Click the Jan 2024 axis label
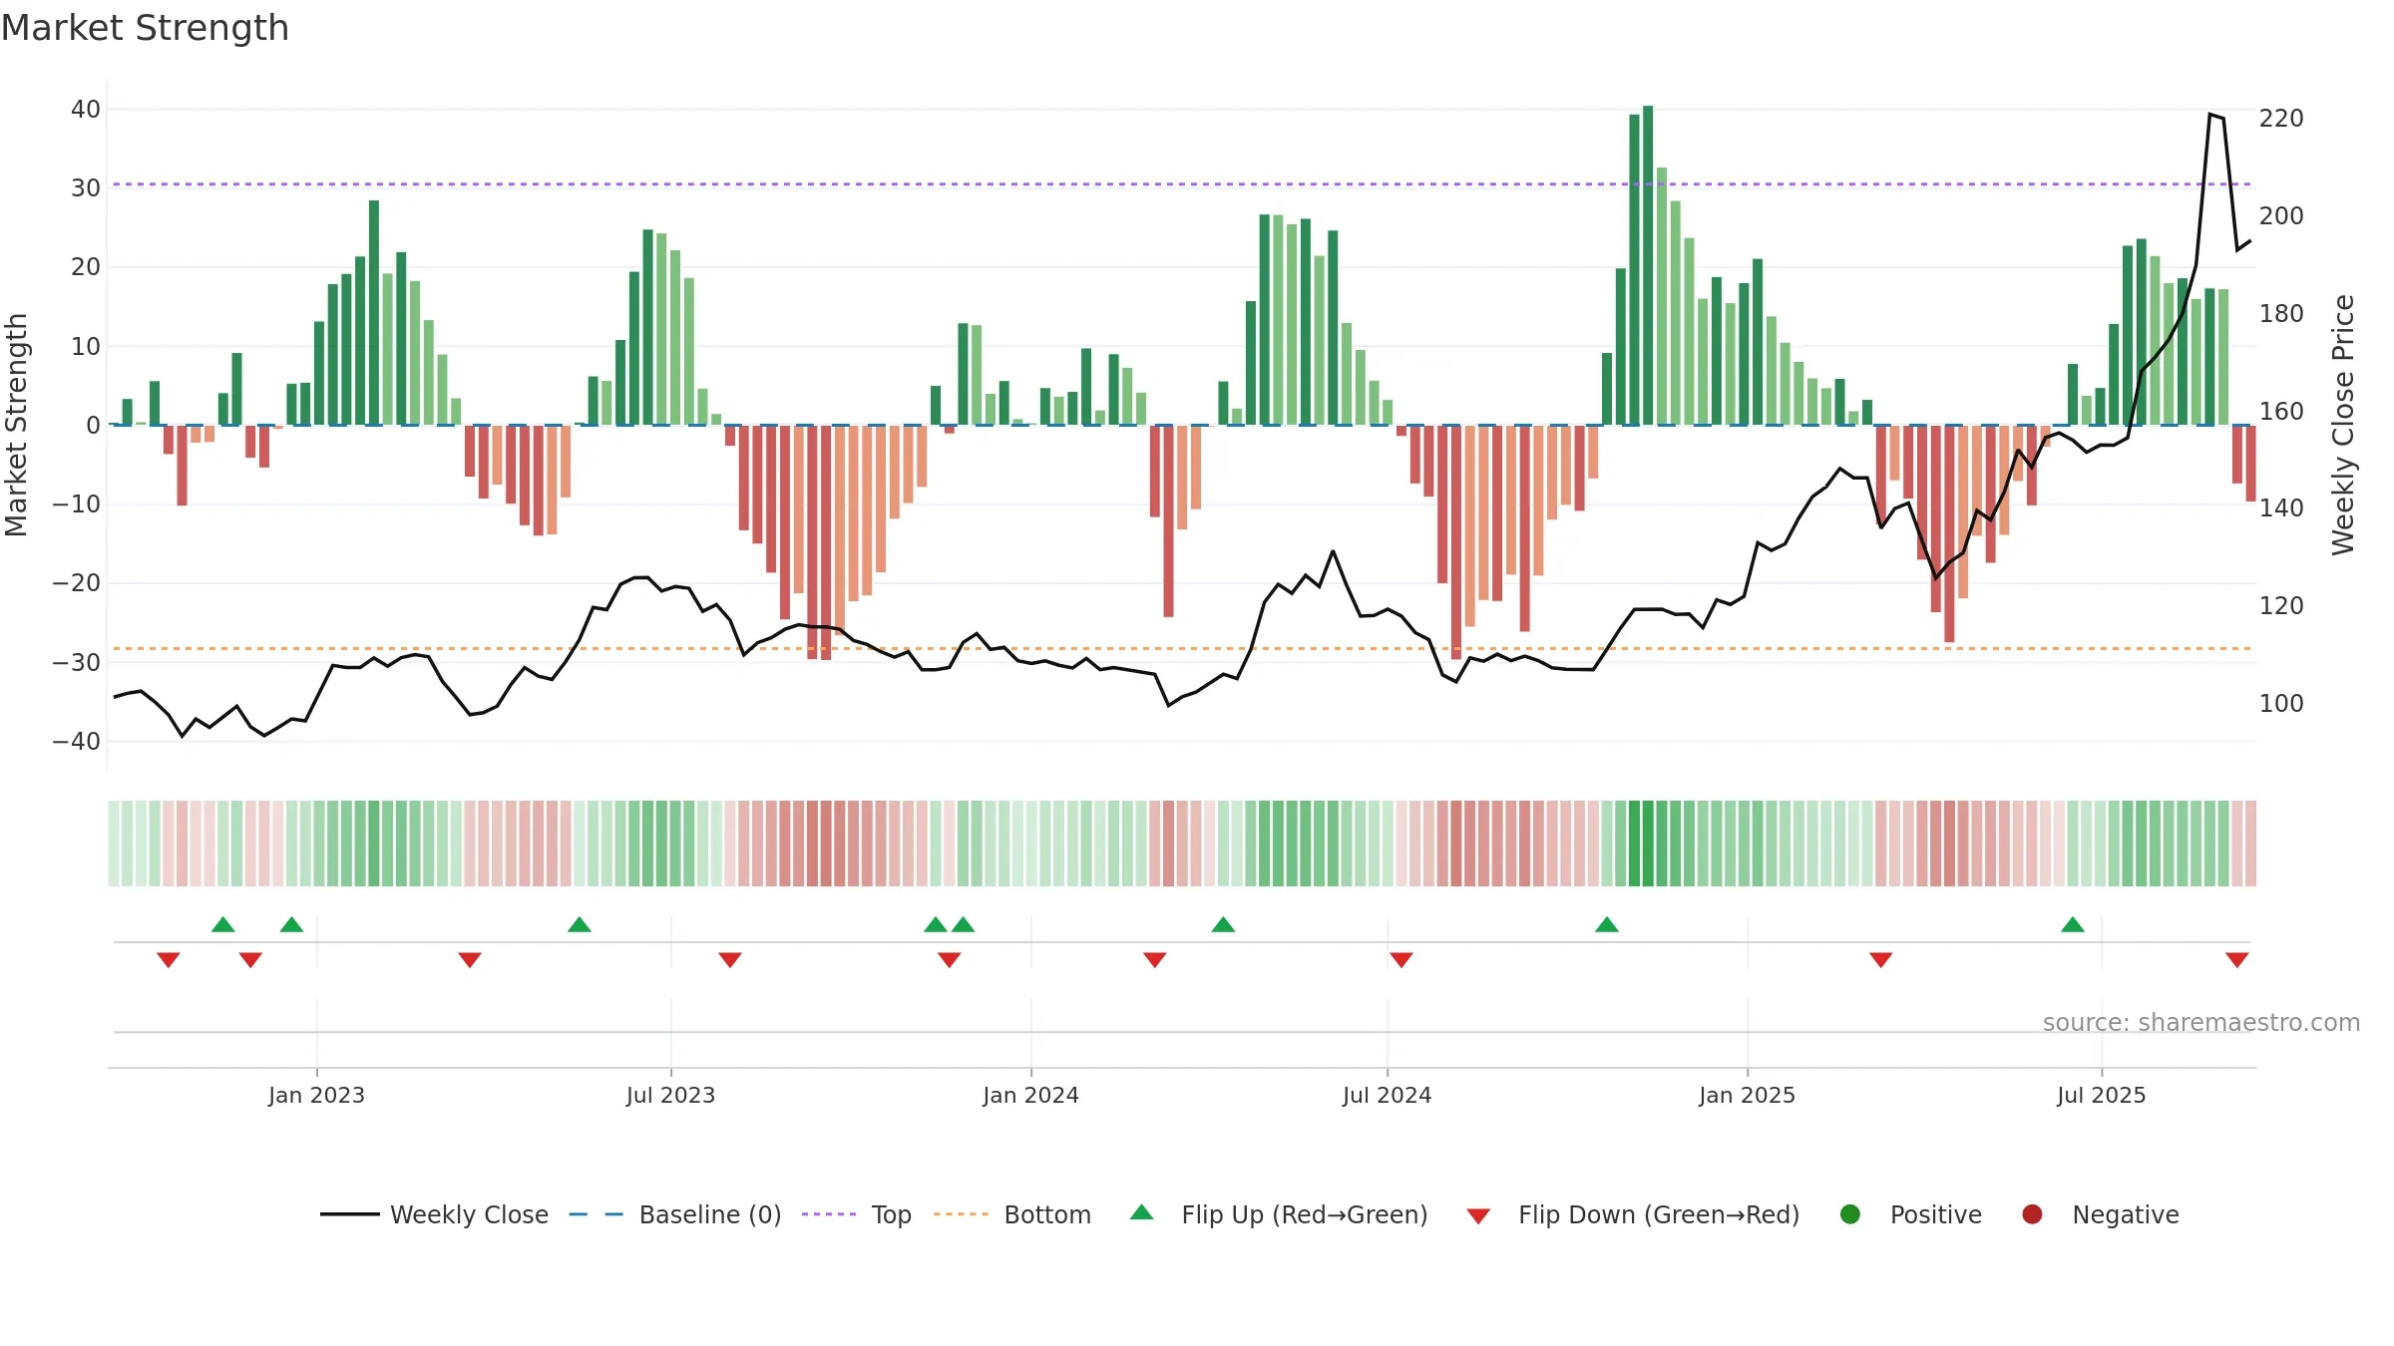 1030,1095
